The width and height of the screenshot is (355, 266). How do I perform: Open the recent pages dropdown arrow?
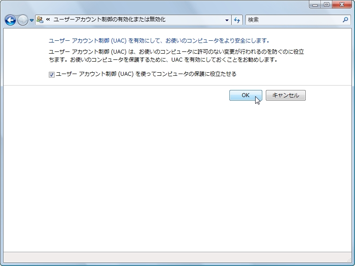[x=32, y=20]
